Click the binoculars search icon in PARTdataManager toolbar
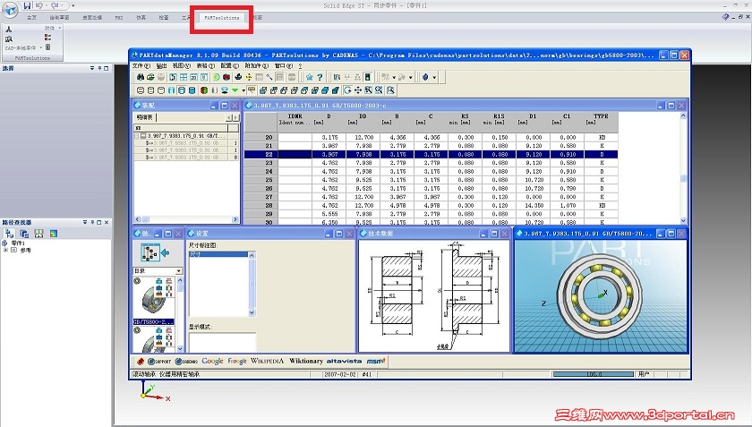Image resolution: width=752 pixels, height=427 pixels. pyautogui.click(x=140, y=77)
